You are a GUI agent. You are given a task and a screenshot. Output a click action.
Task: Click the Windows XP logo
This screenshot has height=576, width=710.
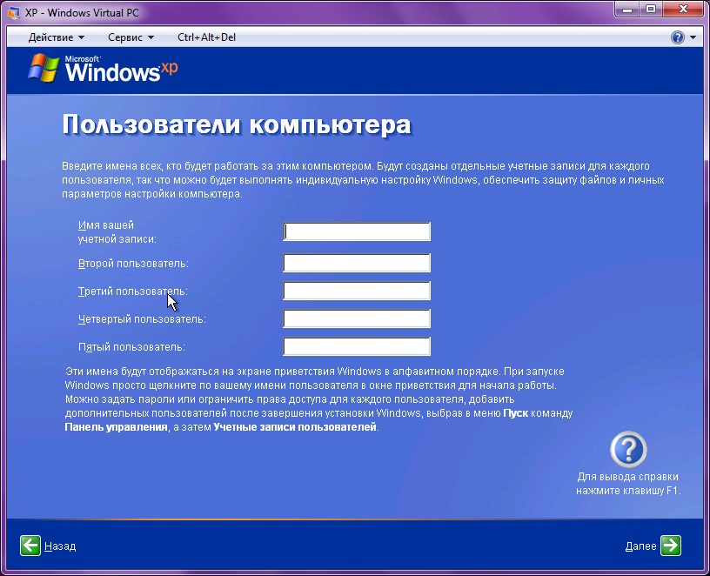coord(103,69)
